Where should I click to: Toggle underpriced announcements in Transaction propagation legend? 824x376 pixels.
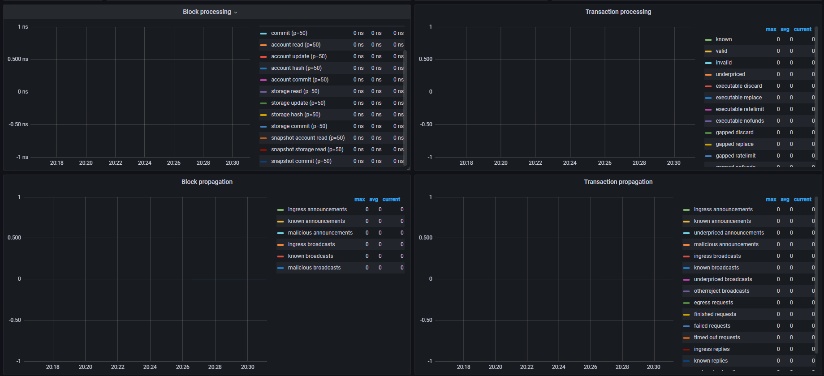click(x=729, y=233)
